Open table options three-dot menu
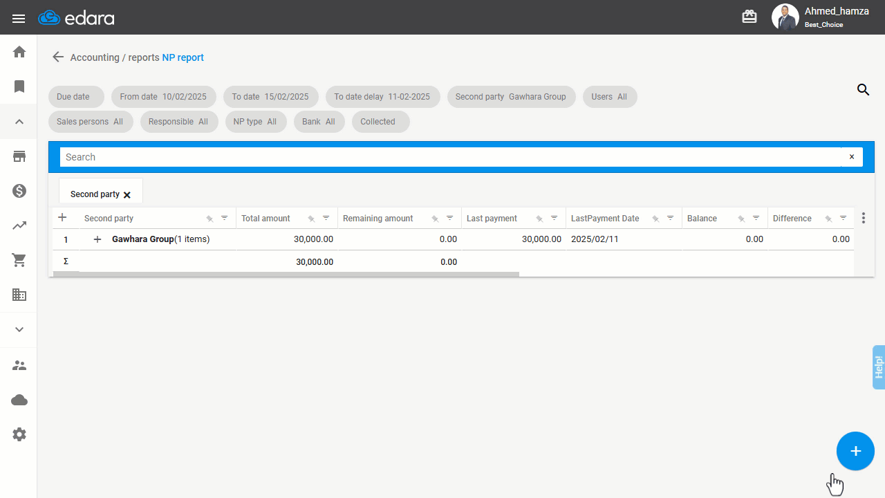The image size is (885, 498). point(864,218)
